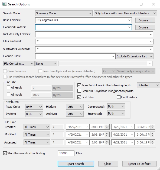Toggle Scan NTFS symbolic links/junction points
160x170 pixels.
coord(79,91)
